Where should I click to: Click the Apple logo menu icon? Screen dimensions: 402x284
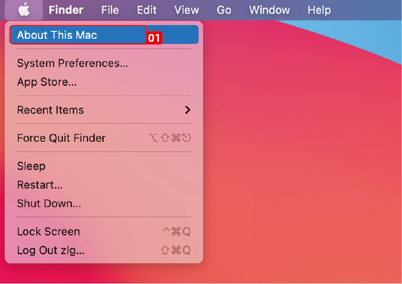(24, 10)
